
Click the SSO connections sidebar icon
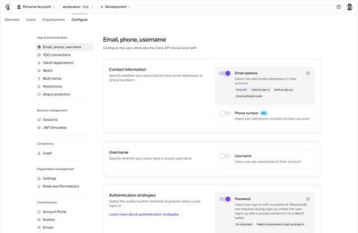39,55
